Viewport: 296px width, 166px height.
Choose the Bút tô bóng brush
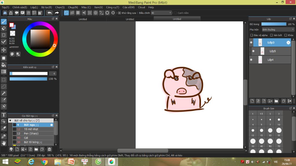33,142
